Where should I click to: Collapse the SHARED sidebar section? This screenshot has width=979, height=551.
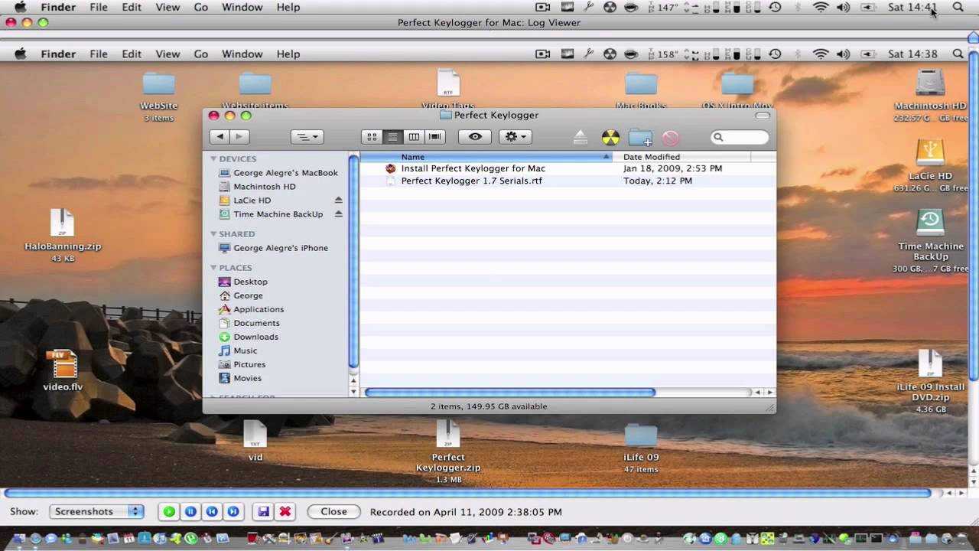click(214, 234)
